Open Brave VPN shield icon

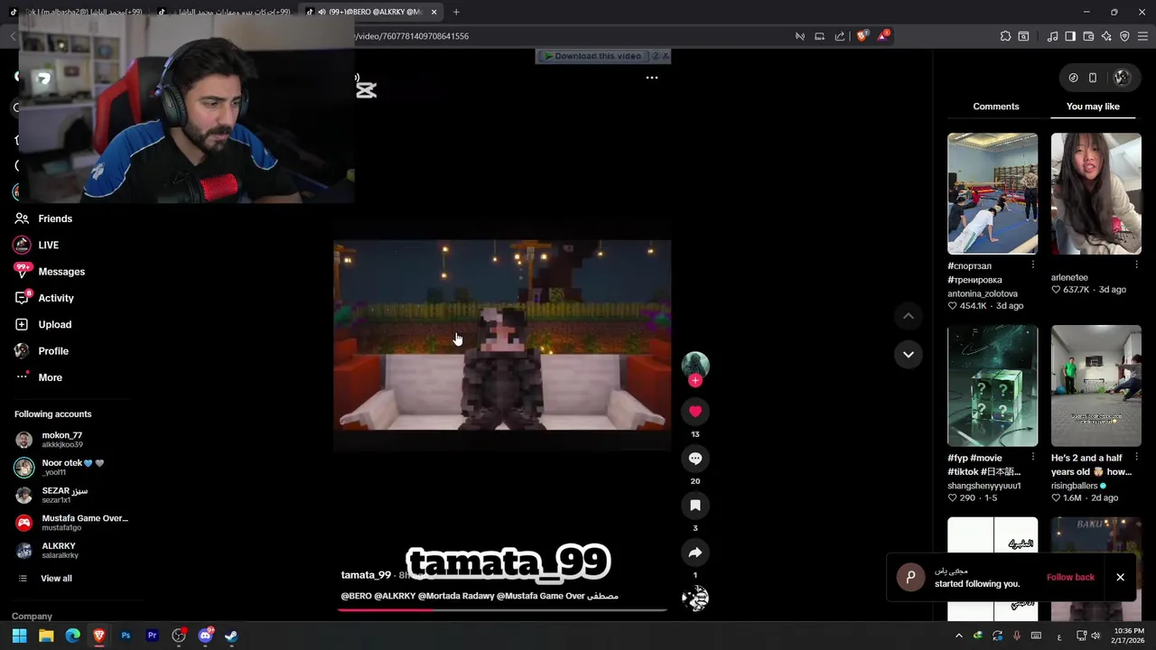tap(1124, 36)
